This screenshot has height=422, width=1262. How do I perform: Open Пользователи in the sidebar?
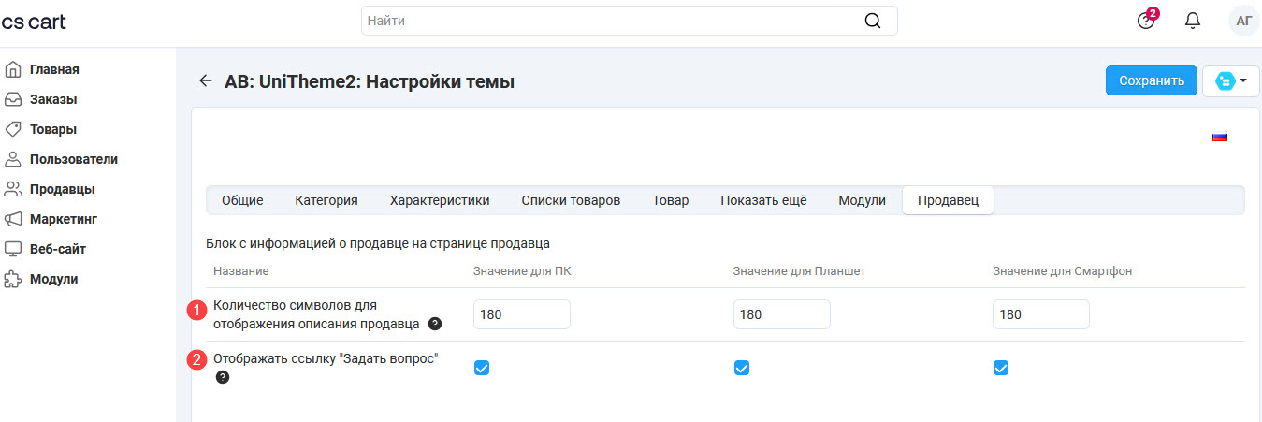click(74, 159)
